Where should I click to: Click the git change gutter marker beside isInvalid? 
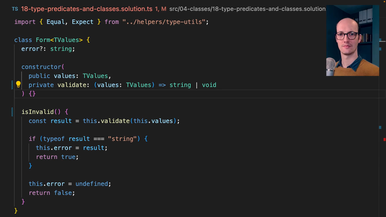click(12, 112)
